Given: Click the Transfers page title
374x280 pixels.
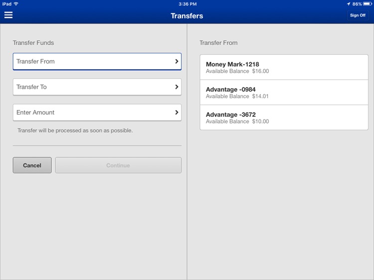Looking at the screenshot, I should 187,16.
